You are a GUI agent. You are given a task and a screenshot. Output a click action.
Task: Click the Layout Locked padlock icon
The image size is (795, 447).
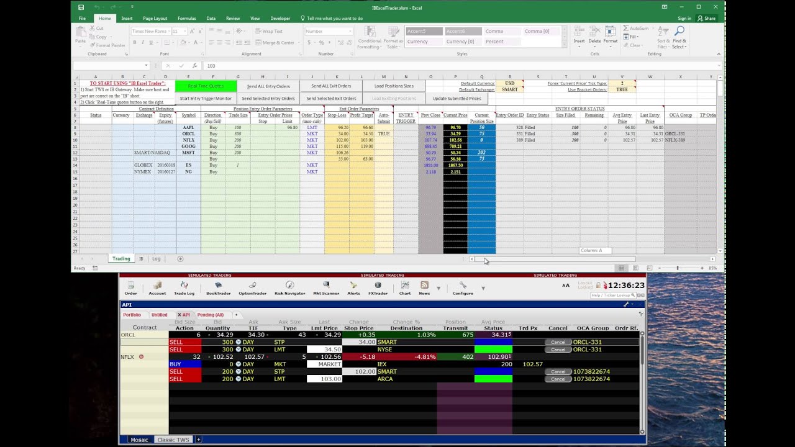(599, 286)
